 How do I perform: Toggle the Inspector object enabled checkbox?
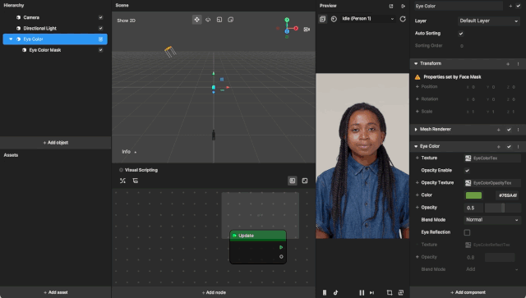pos(518,6)
